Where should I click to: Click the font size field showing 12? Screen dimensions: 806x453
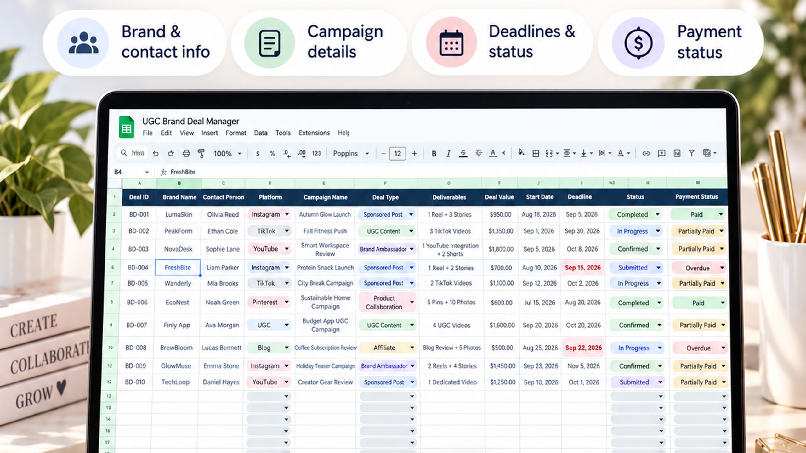pyautogui.click(x=397, y=154)
